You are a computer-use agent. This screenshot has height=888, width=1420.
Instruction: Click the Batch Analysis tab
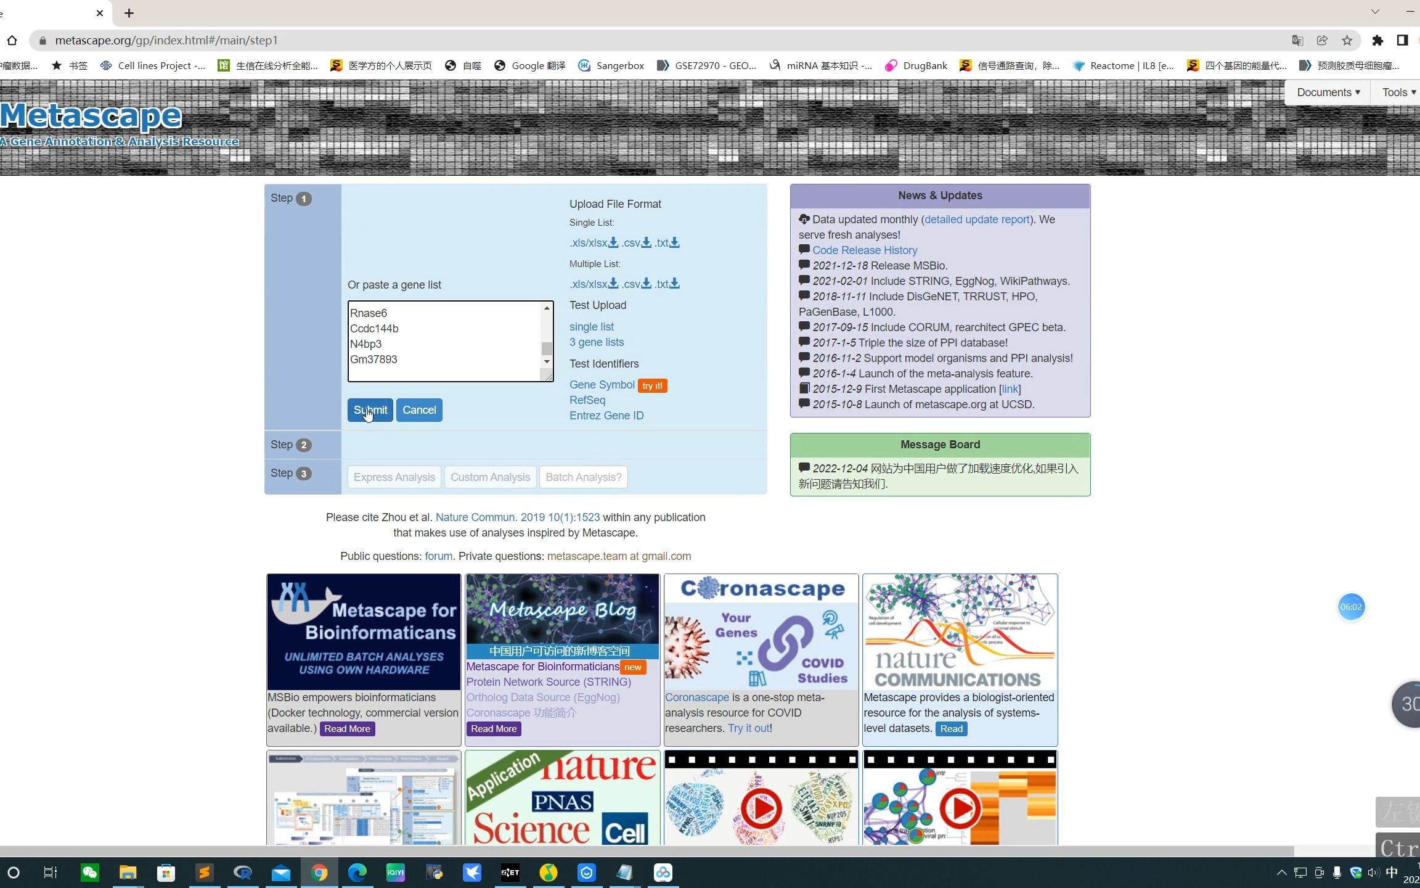tap(584, 477)
